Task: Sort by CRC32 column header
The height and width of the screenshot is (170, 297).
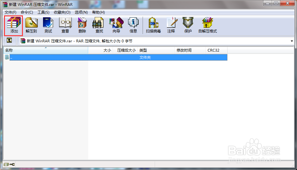Action: click(x=216, y=50)
